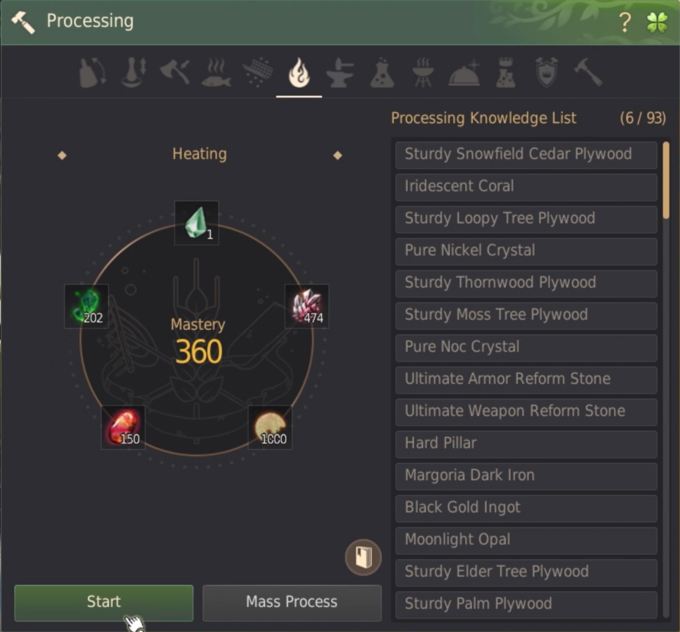Switch to Chopping axe processing tab
The width and height of the screenshot is (680, 632).
point(175,72)
